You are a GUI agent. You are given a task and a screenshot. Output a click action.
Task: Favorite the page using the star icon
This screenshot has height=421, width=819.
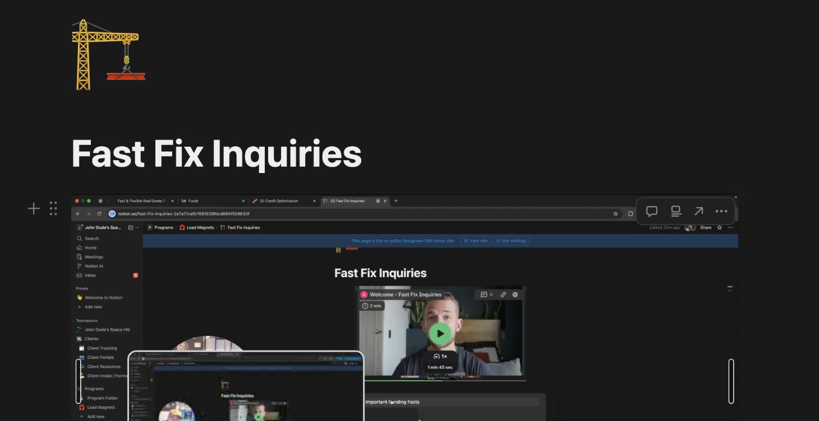[x=720, y=228]
